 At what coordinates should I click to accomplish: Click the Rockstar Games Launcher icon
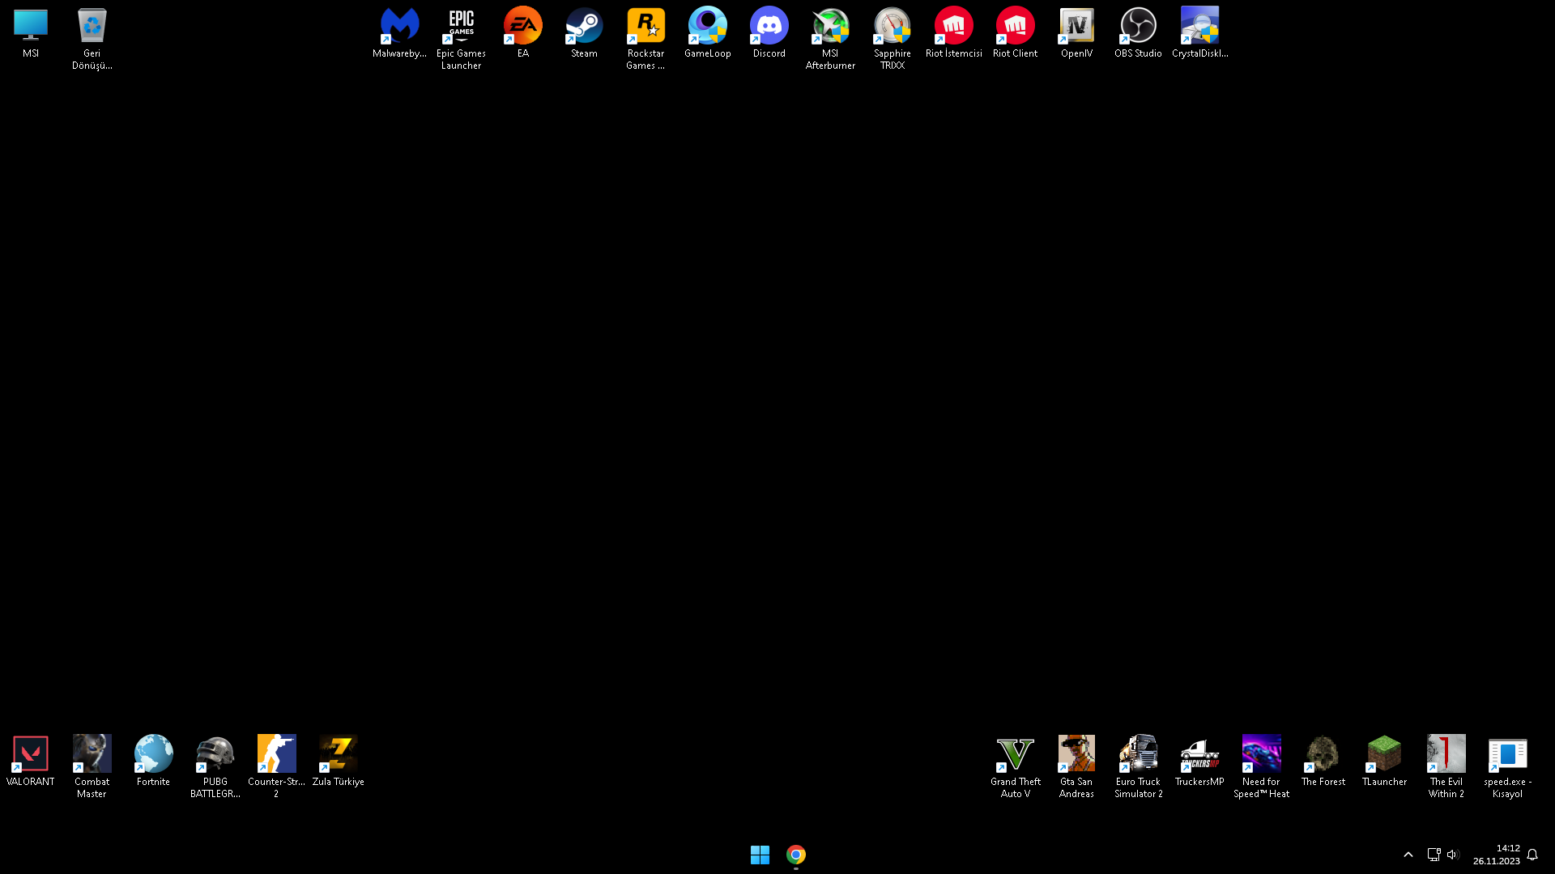click(645, 27)
